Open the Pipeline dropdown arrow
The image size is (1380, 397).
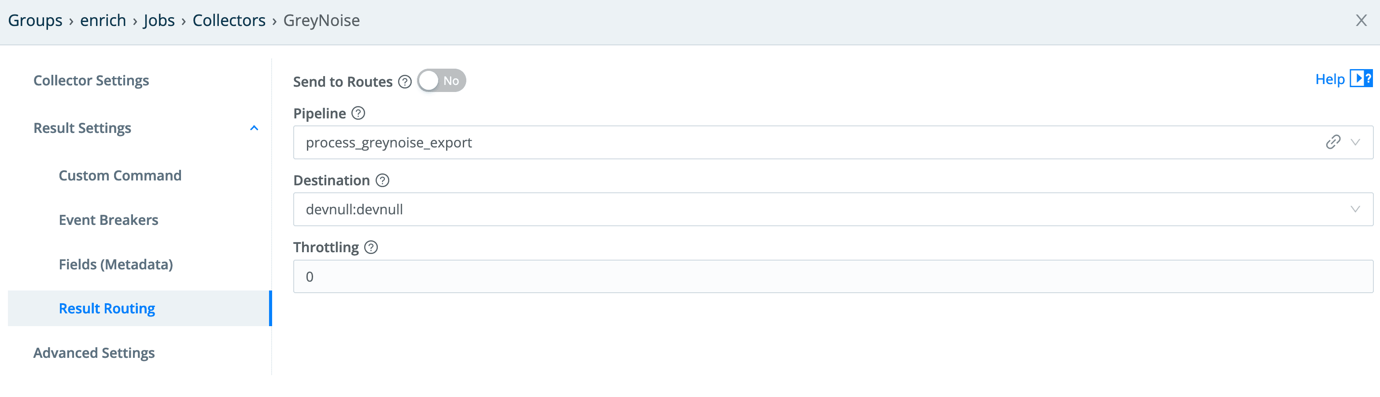tap(1355, 142)
